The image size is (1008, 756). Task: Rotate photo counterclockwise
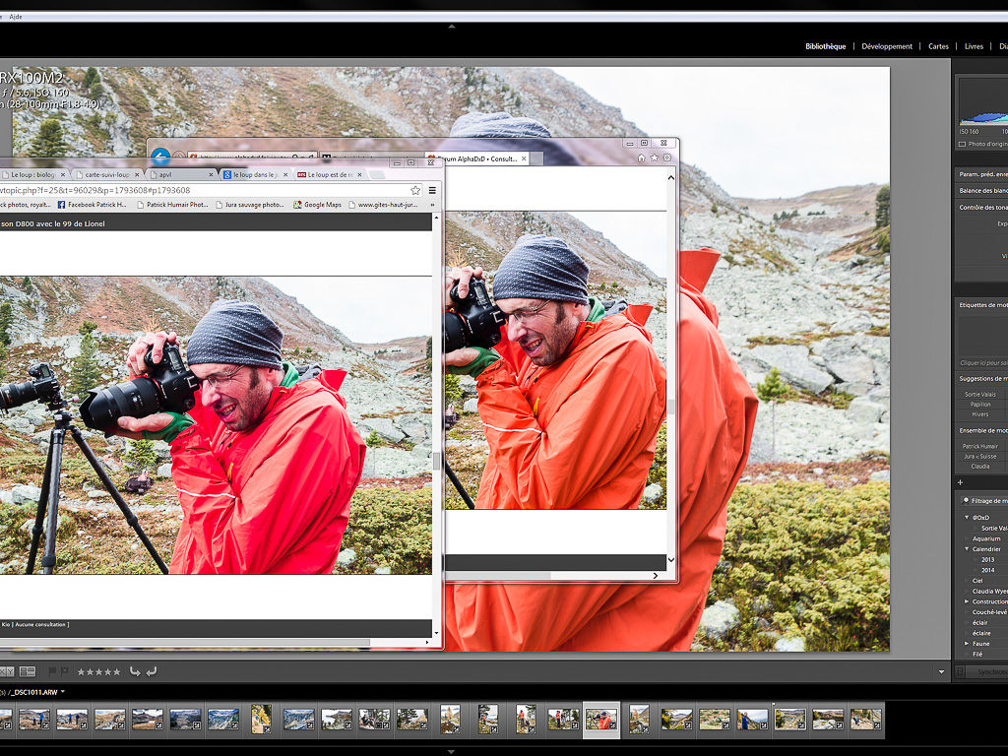(x=135, y=671)
